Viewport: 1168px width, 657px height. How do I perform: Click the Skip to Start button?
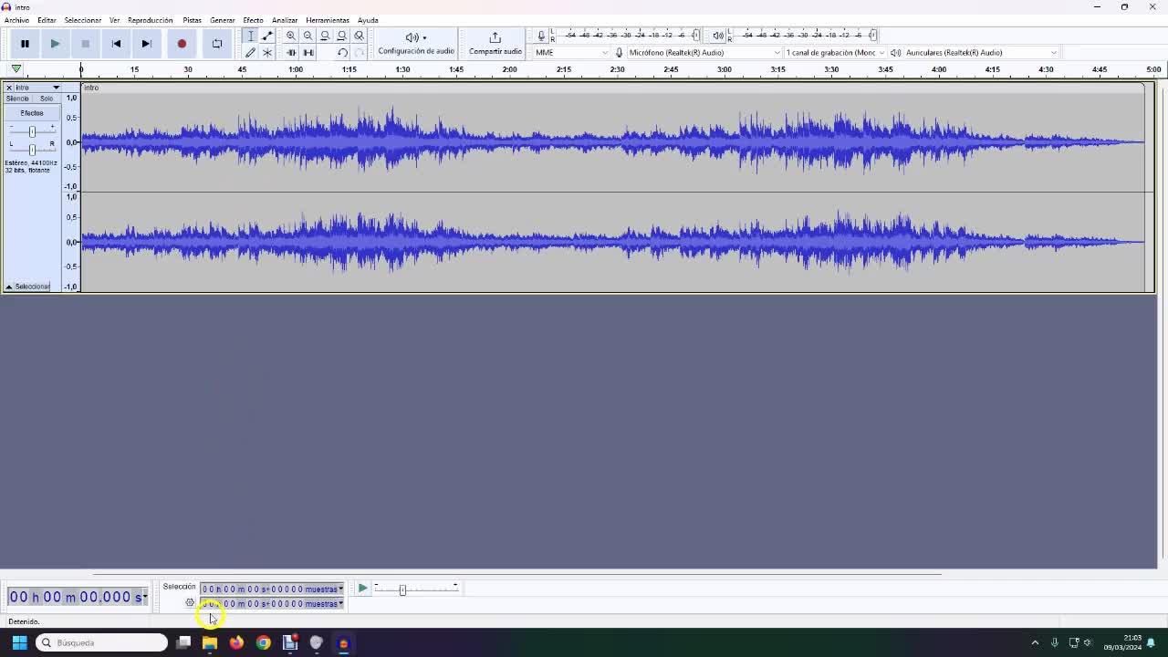pyautogui.click(x=116, y=43)
